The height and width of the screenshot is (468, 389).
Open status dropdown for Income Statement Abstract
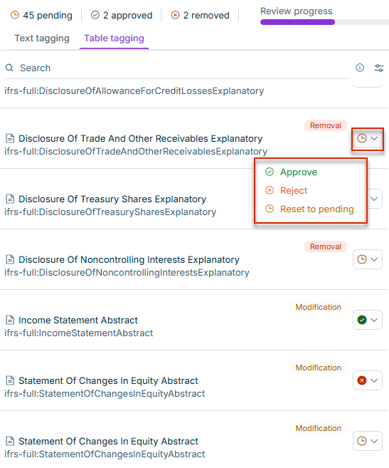(368, 320)
